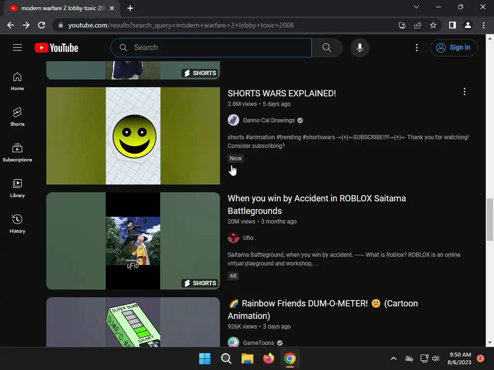Screen dimensions: 494x370
Task: Open a new browser tab
Action: 130,8
